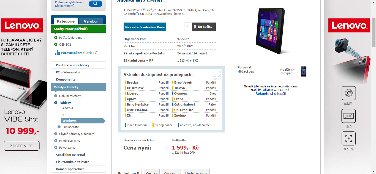Click Olomouc store availability
The image size is (376, 174).
point(194,93)
